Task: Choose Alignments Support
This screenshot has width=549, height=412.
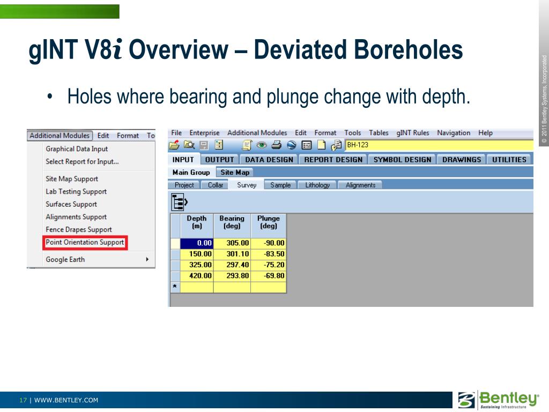Action: (x=76, y=217)
